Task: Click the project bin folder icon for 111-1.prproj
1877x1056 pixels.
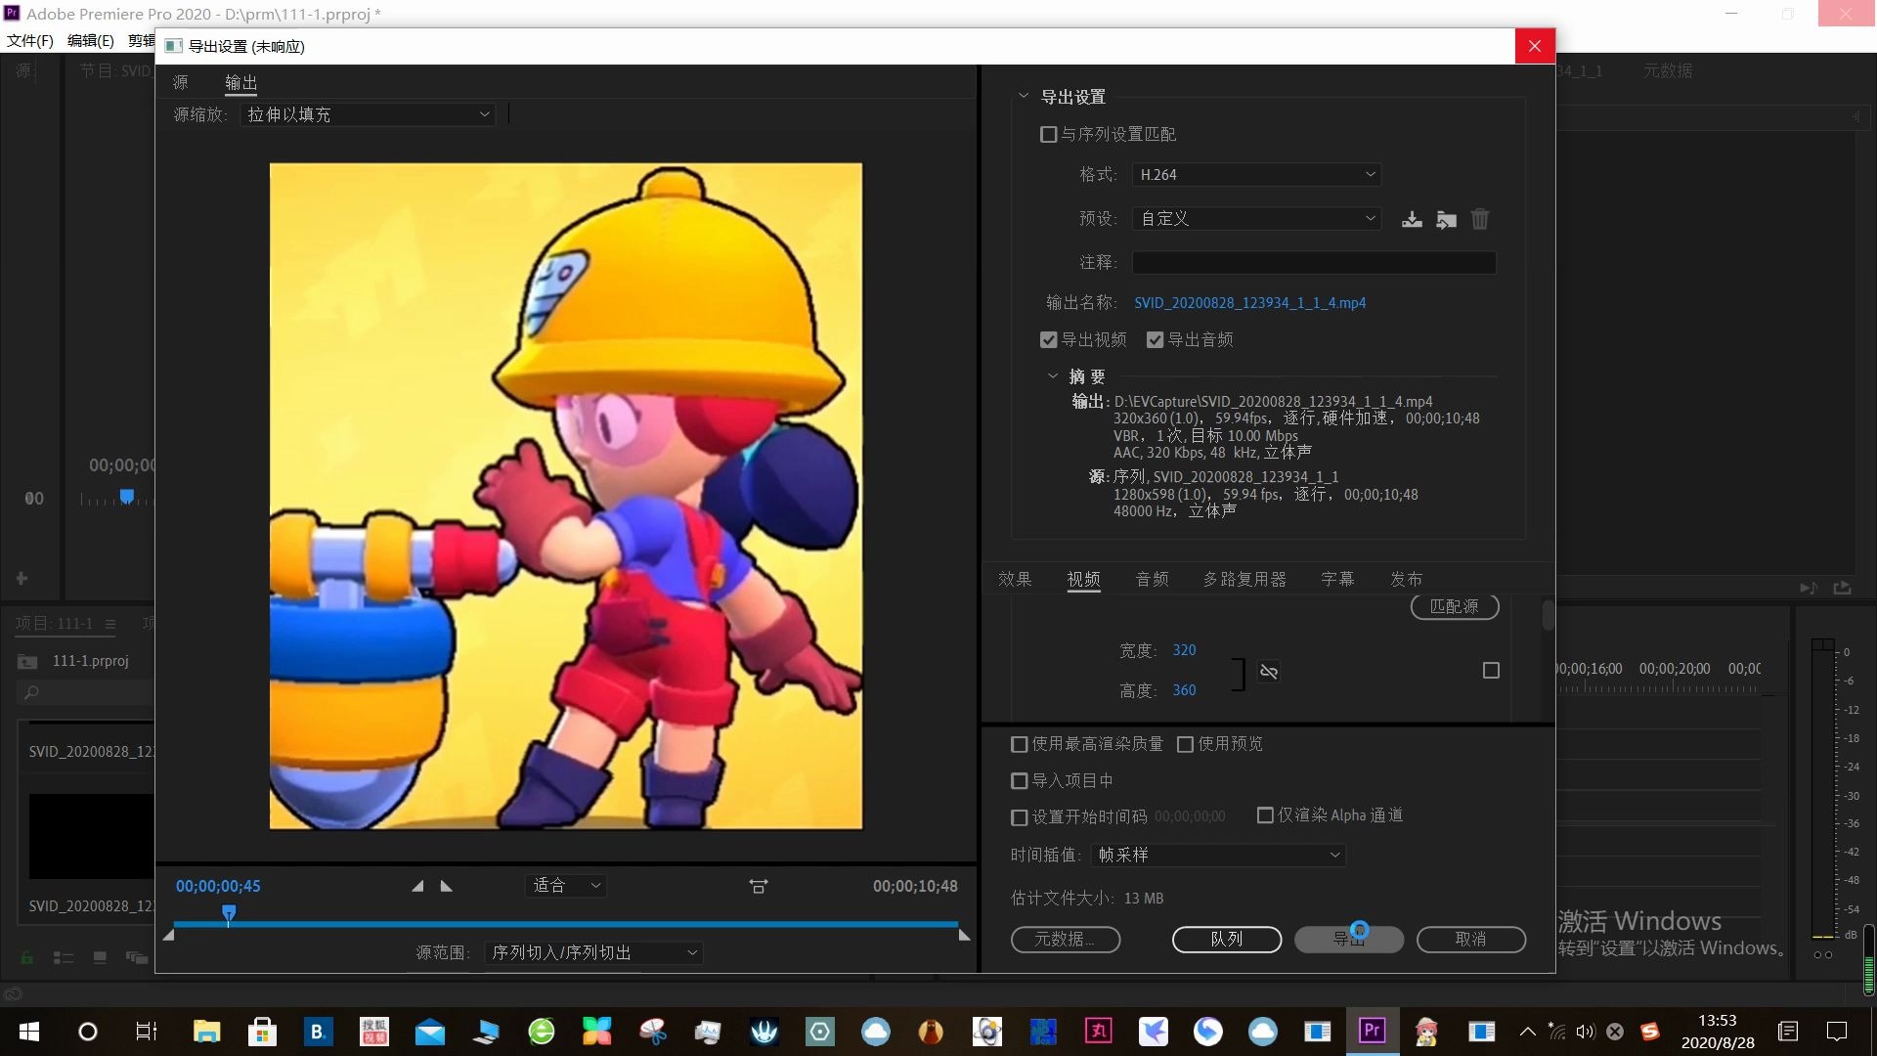Action: pos(27,662)
